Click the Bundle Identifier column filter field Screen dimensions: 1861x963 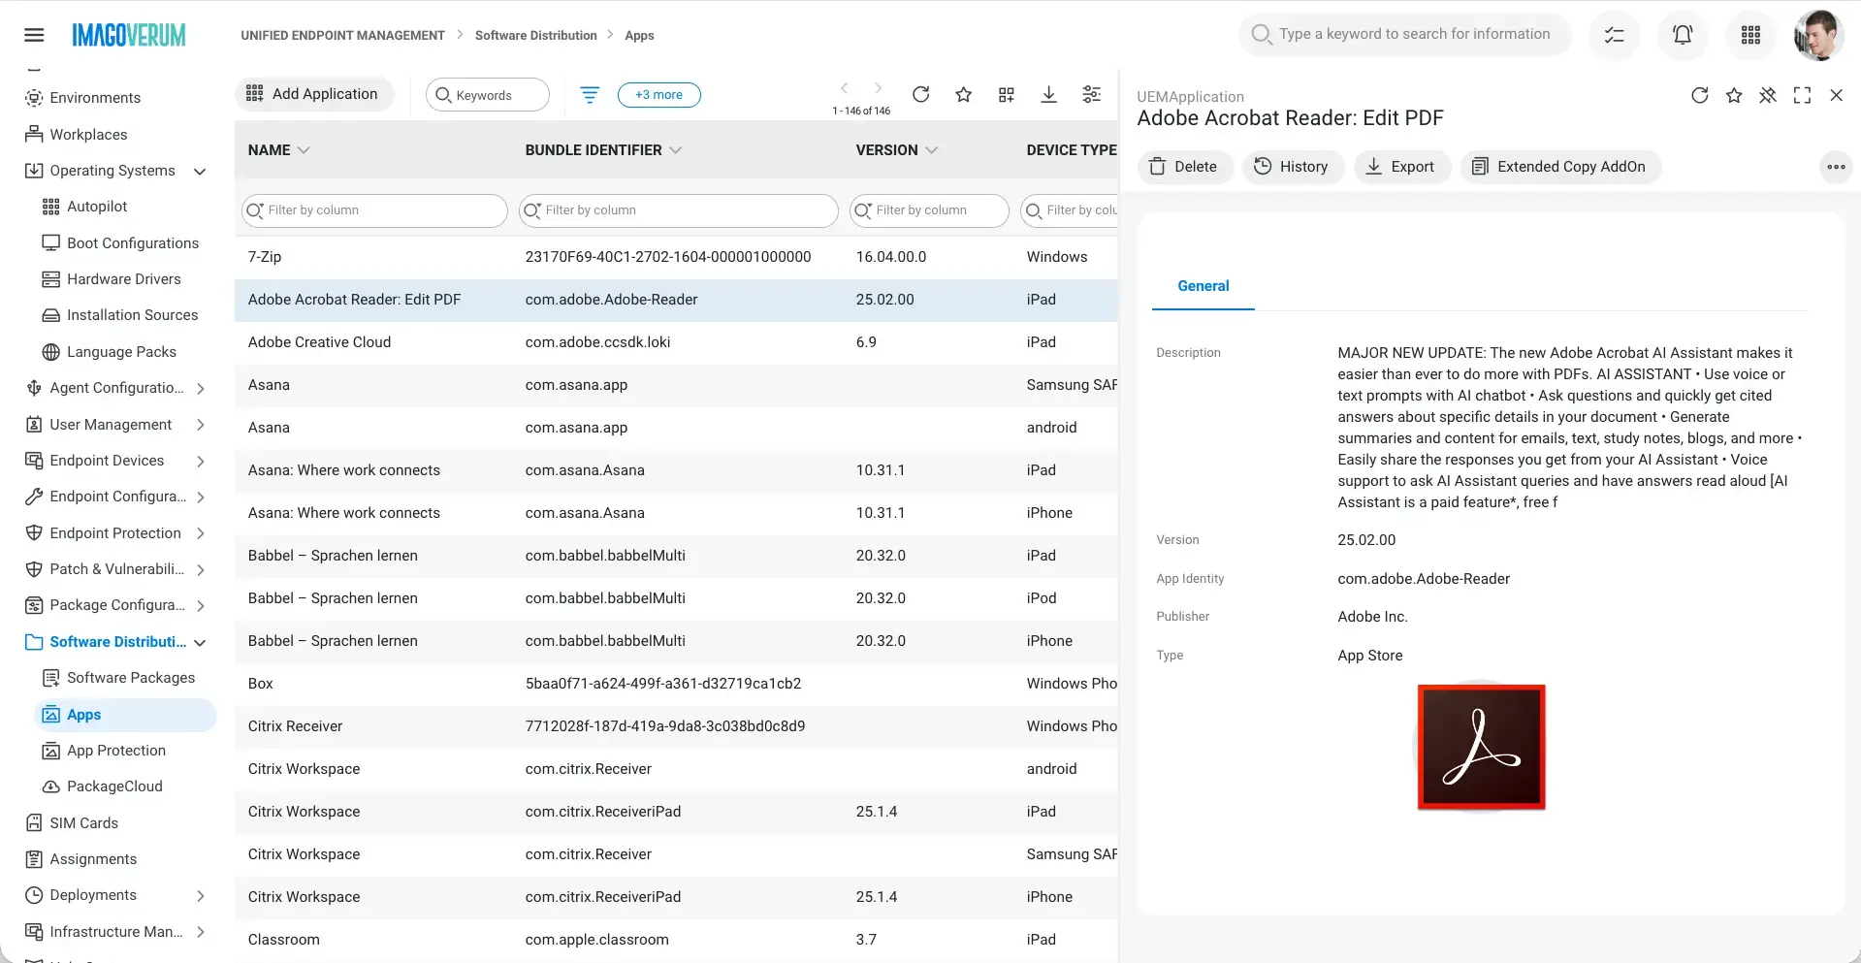click(x=678, y=210)
